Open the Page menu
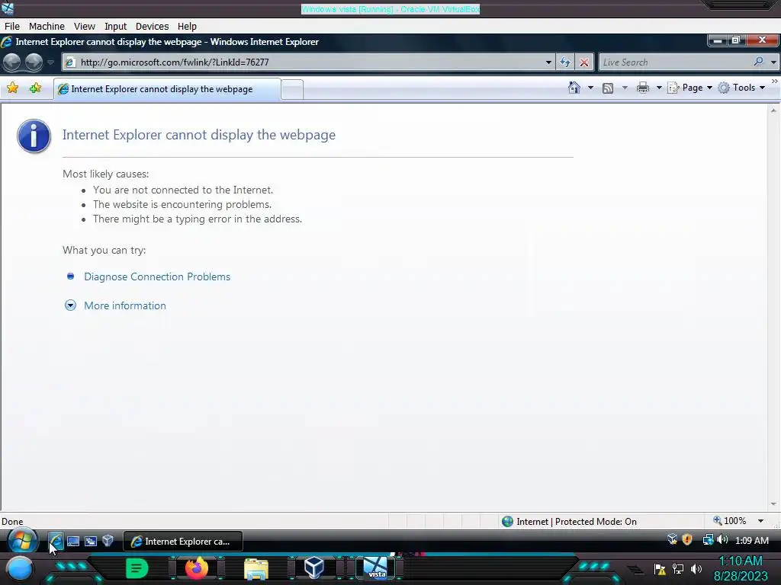The image size is (781, 585). tap(690, 88)
